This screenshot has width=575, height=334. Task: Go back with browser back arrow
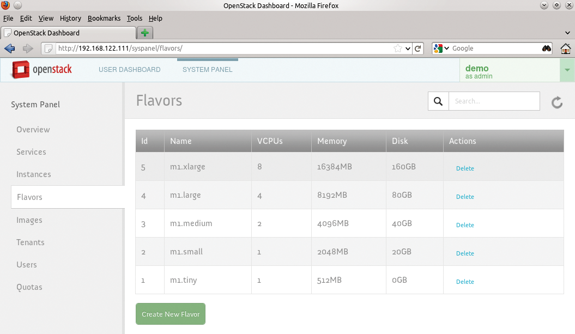click(x=10, y=48)
